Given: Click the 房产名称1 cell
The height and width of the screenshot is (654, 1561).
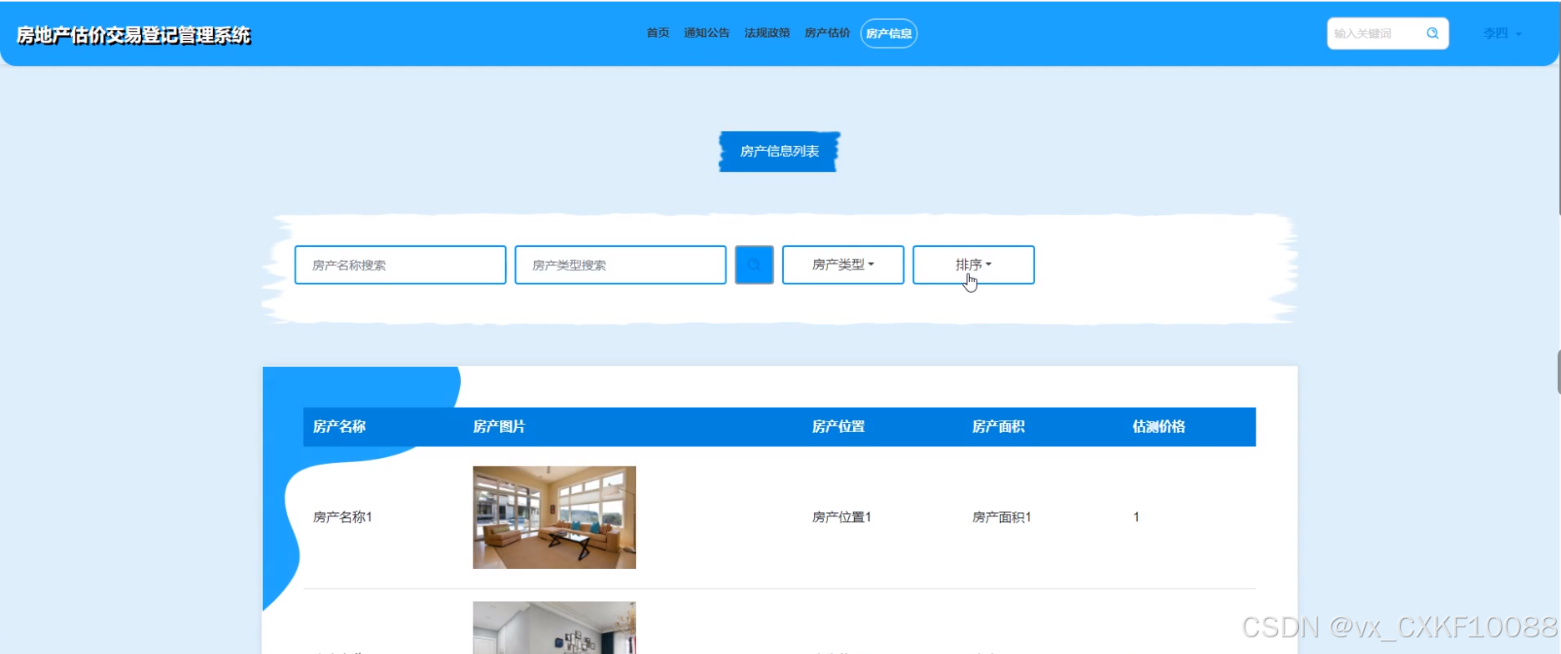Looking at the screenshot, I should pyautogui.click(x=342, y=517).
